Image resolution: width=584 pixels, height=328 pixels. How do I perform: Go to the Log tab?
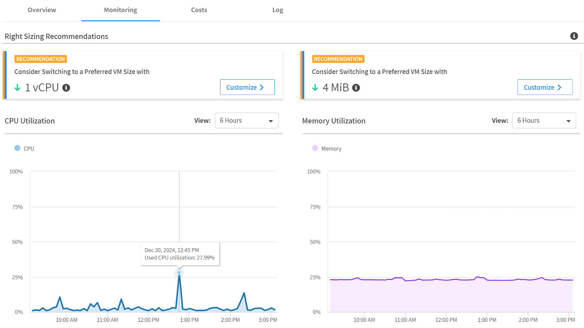click(x=277, y=10)
